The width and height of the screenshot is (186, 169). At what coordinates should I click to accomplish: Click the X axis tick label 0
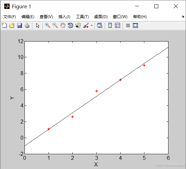pos(24,158)
